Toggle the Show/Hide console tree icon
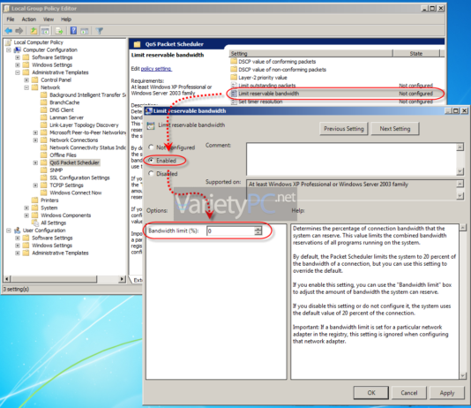 (45, 31)
